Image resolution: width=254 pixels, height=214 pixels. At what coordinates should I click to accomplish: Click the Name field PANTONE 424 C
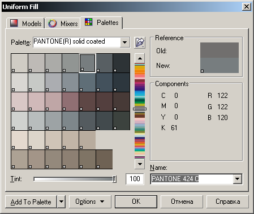coord(192,179)
